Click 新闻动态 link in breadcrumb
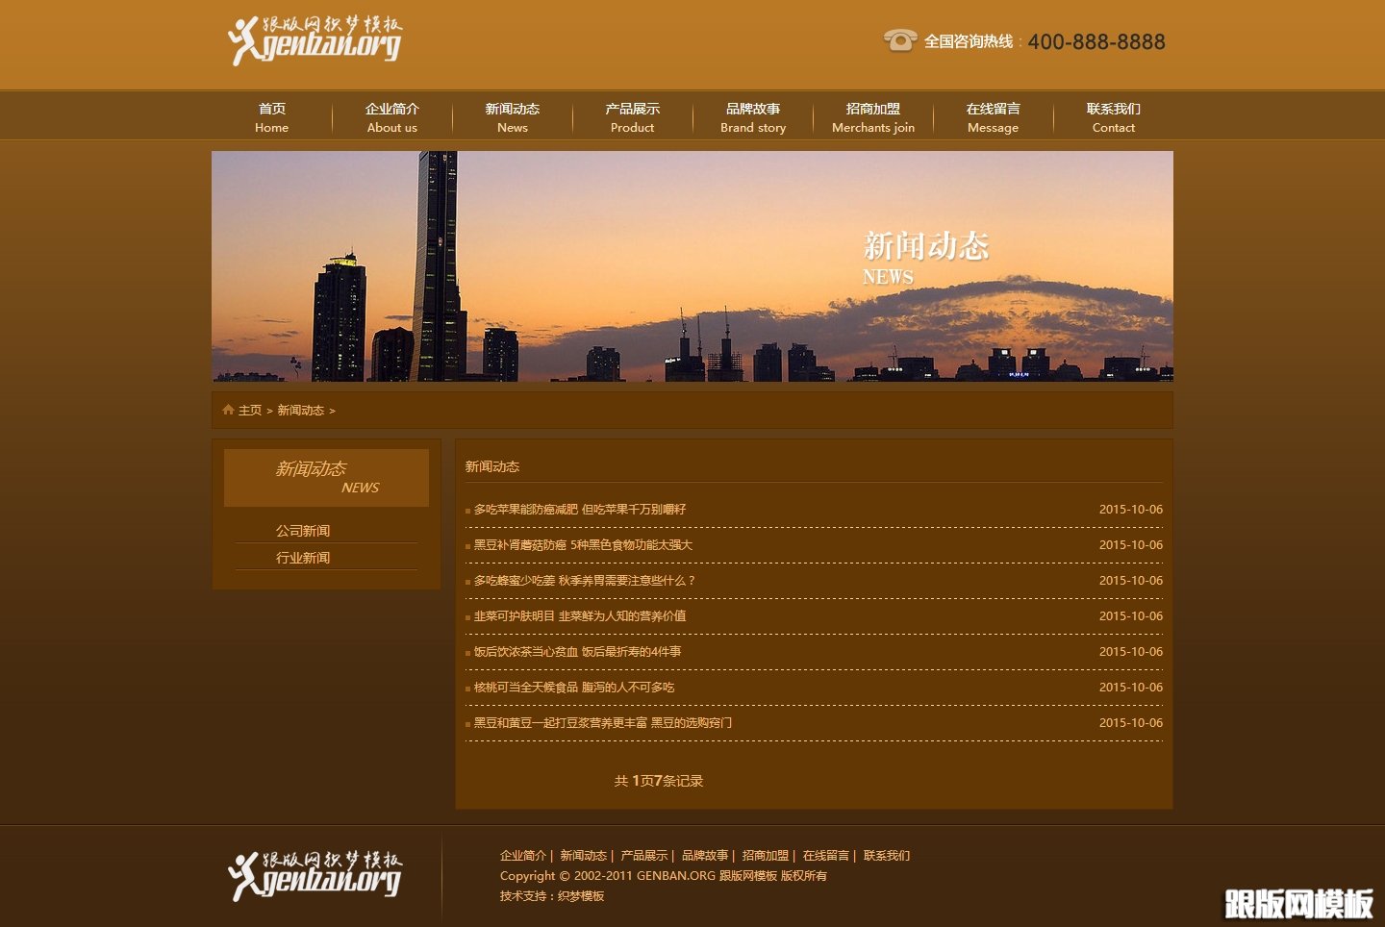The image size is (1385, 927). [301, 411]
